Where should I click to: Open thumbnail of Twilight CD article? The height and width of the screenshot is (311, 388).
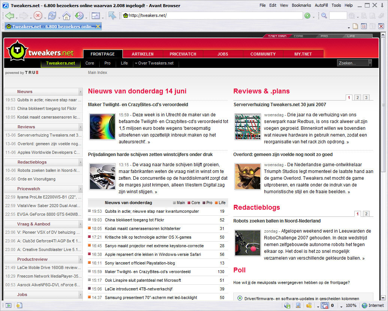pyautogui.click(x=103, y=127)
